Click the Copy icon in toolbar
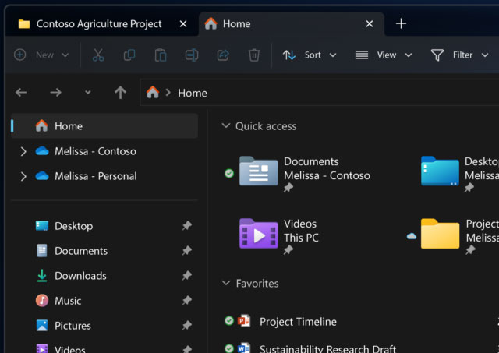This screenshot has width=499, height=353. click(x=129, y=55)
